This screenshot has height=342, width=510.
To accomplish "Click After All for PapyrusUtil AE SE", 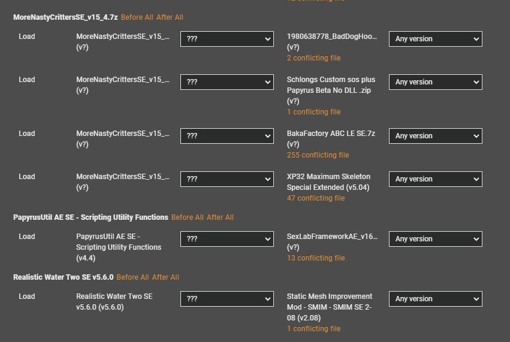I will 220,217.
